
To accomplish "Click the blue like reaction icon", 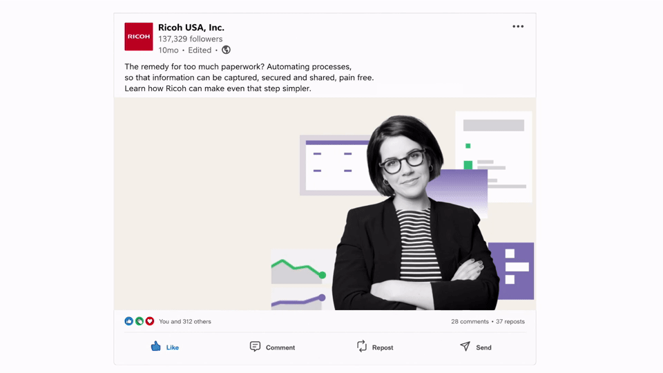I will (129, 321).
